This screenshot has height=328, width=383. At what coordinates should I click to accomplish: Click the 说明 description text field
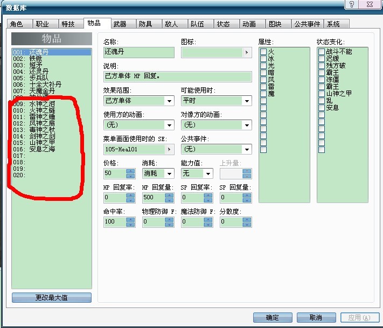coord(178,76)
